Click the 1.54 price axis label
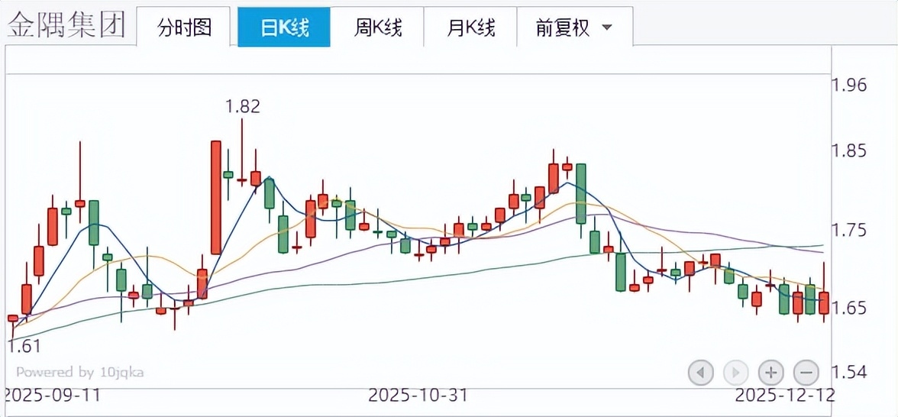Image resolution: width=898 pixels, height=417 pixels. click(x=848, y=372)
